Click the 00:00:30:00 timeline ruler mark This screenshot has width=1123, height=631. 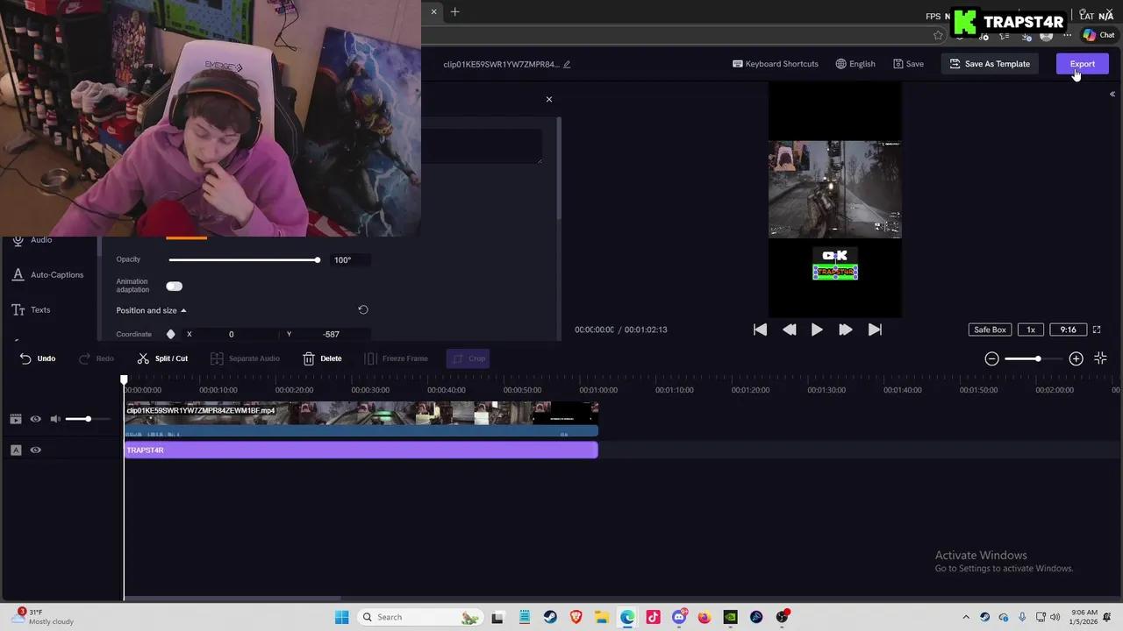pyautogui.click(x=370, y=390)
